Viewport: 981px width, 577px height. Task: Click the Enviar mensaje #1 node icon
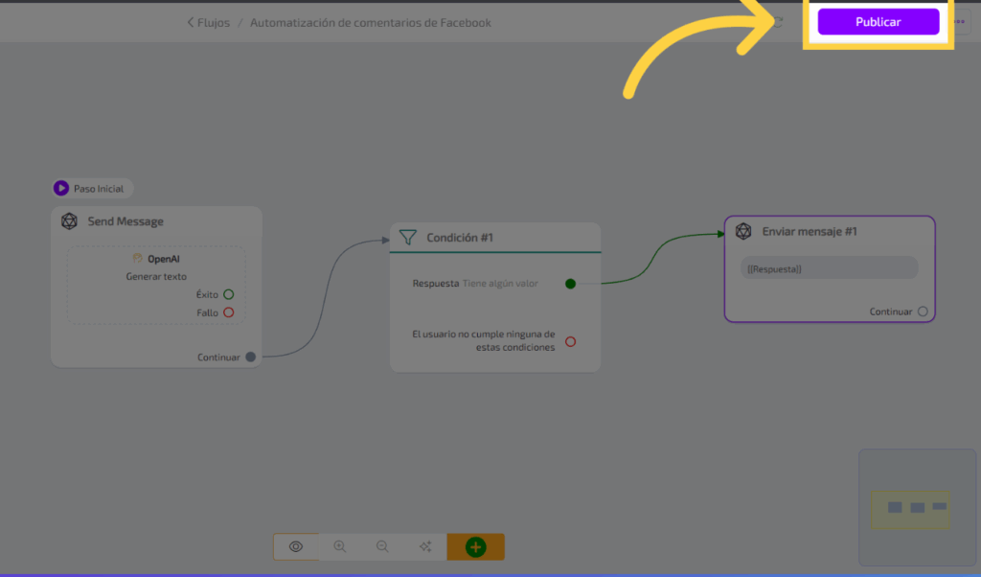click(x=743, y=231)
